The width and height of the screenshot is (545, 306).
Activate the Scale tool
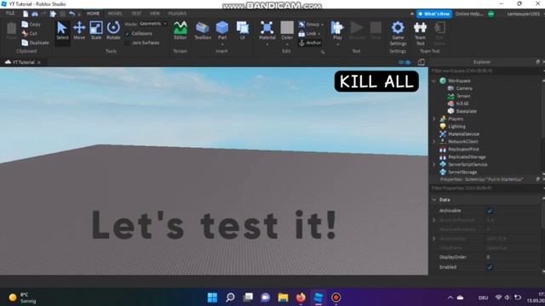pos(96,31)
